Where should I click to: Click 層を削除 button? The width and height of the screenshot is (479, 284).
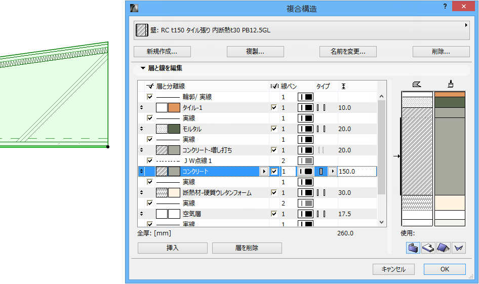tap(247, 248)
